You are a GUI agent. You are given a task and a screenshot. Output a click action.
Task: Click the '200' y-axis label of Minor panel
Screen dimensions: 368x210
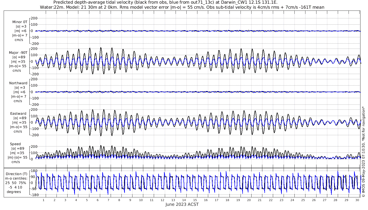tap(34, 18)
